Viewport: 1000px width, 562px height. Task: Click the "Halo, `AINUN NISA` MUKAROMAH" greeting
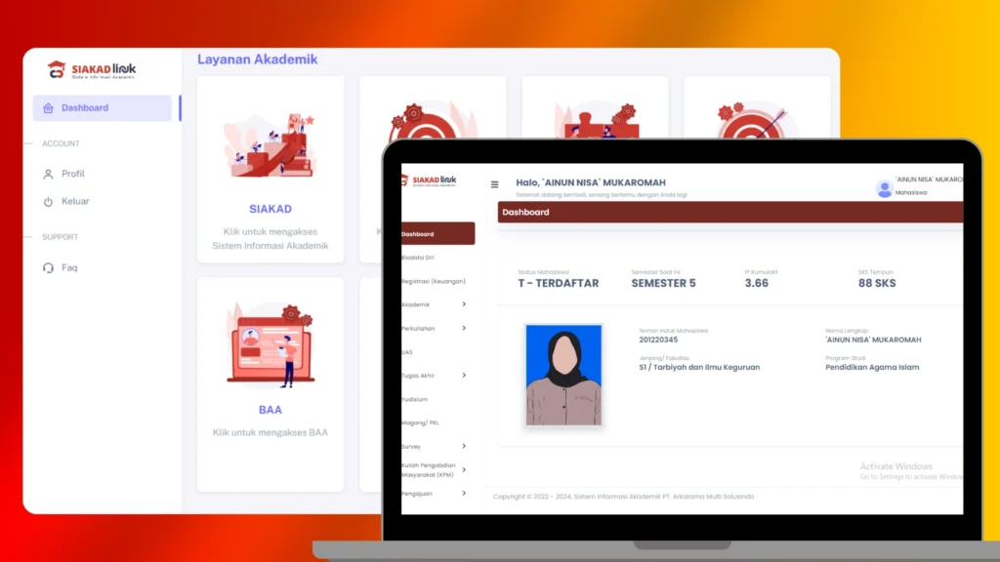tap(591, 182)
